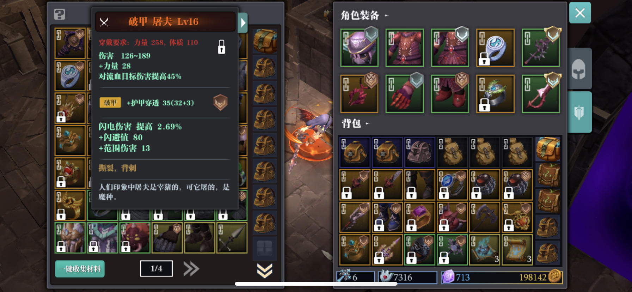Screen dimensions: 632x292
Task: Click the 1/4 page indicator field
Action: coord(157,269)
